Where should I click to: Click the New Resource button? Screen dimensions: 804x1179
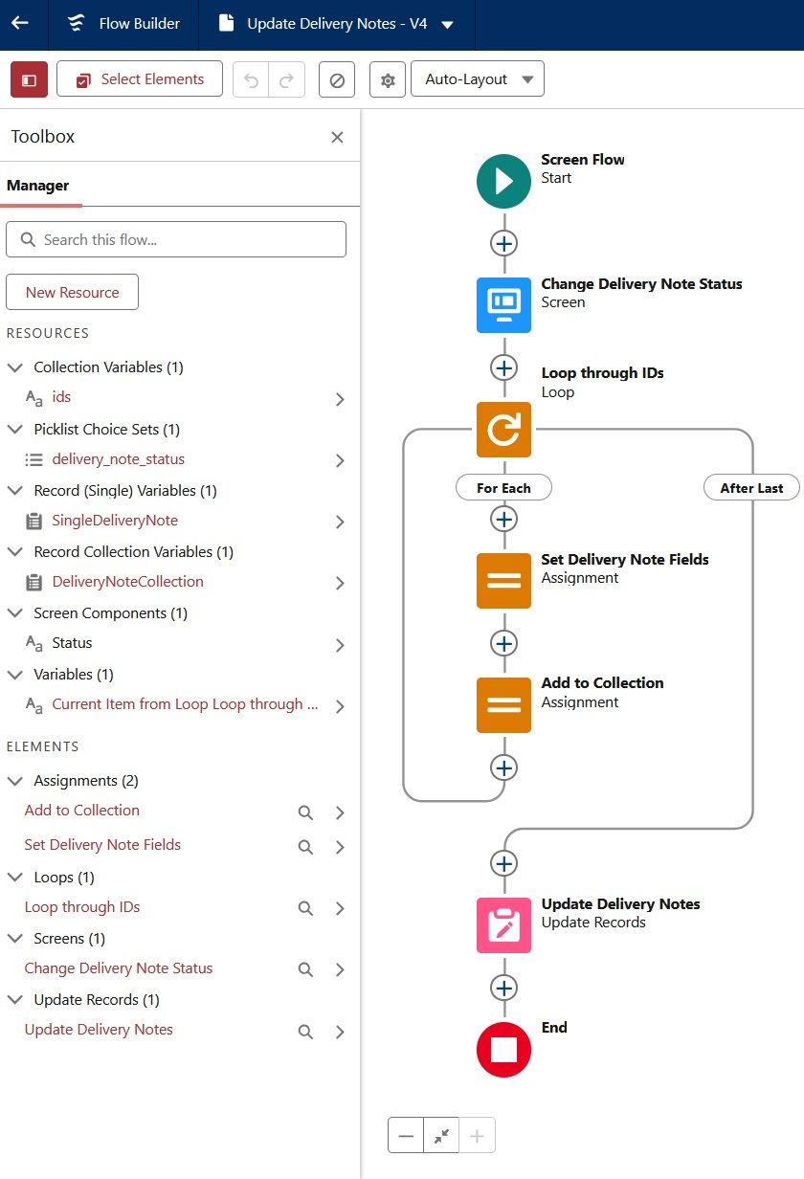click(x=73, y=292)
